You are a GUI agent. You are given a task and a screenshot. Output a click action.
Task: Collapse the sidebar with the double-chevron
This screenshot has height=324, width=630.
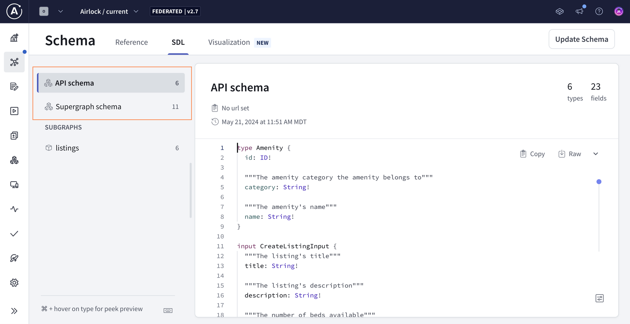(x=14, y=311)
